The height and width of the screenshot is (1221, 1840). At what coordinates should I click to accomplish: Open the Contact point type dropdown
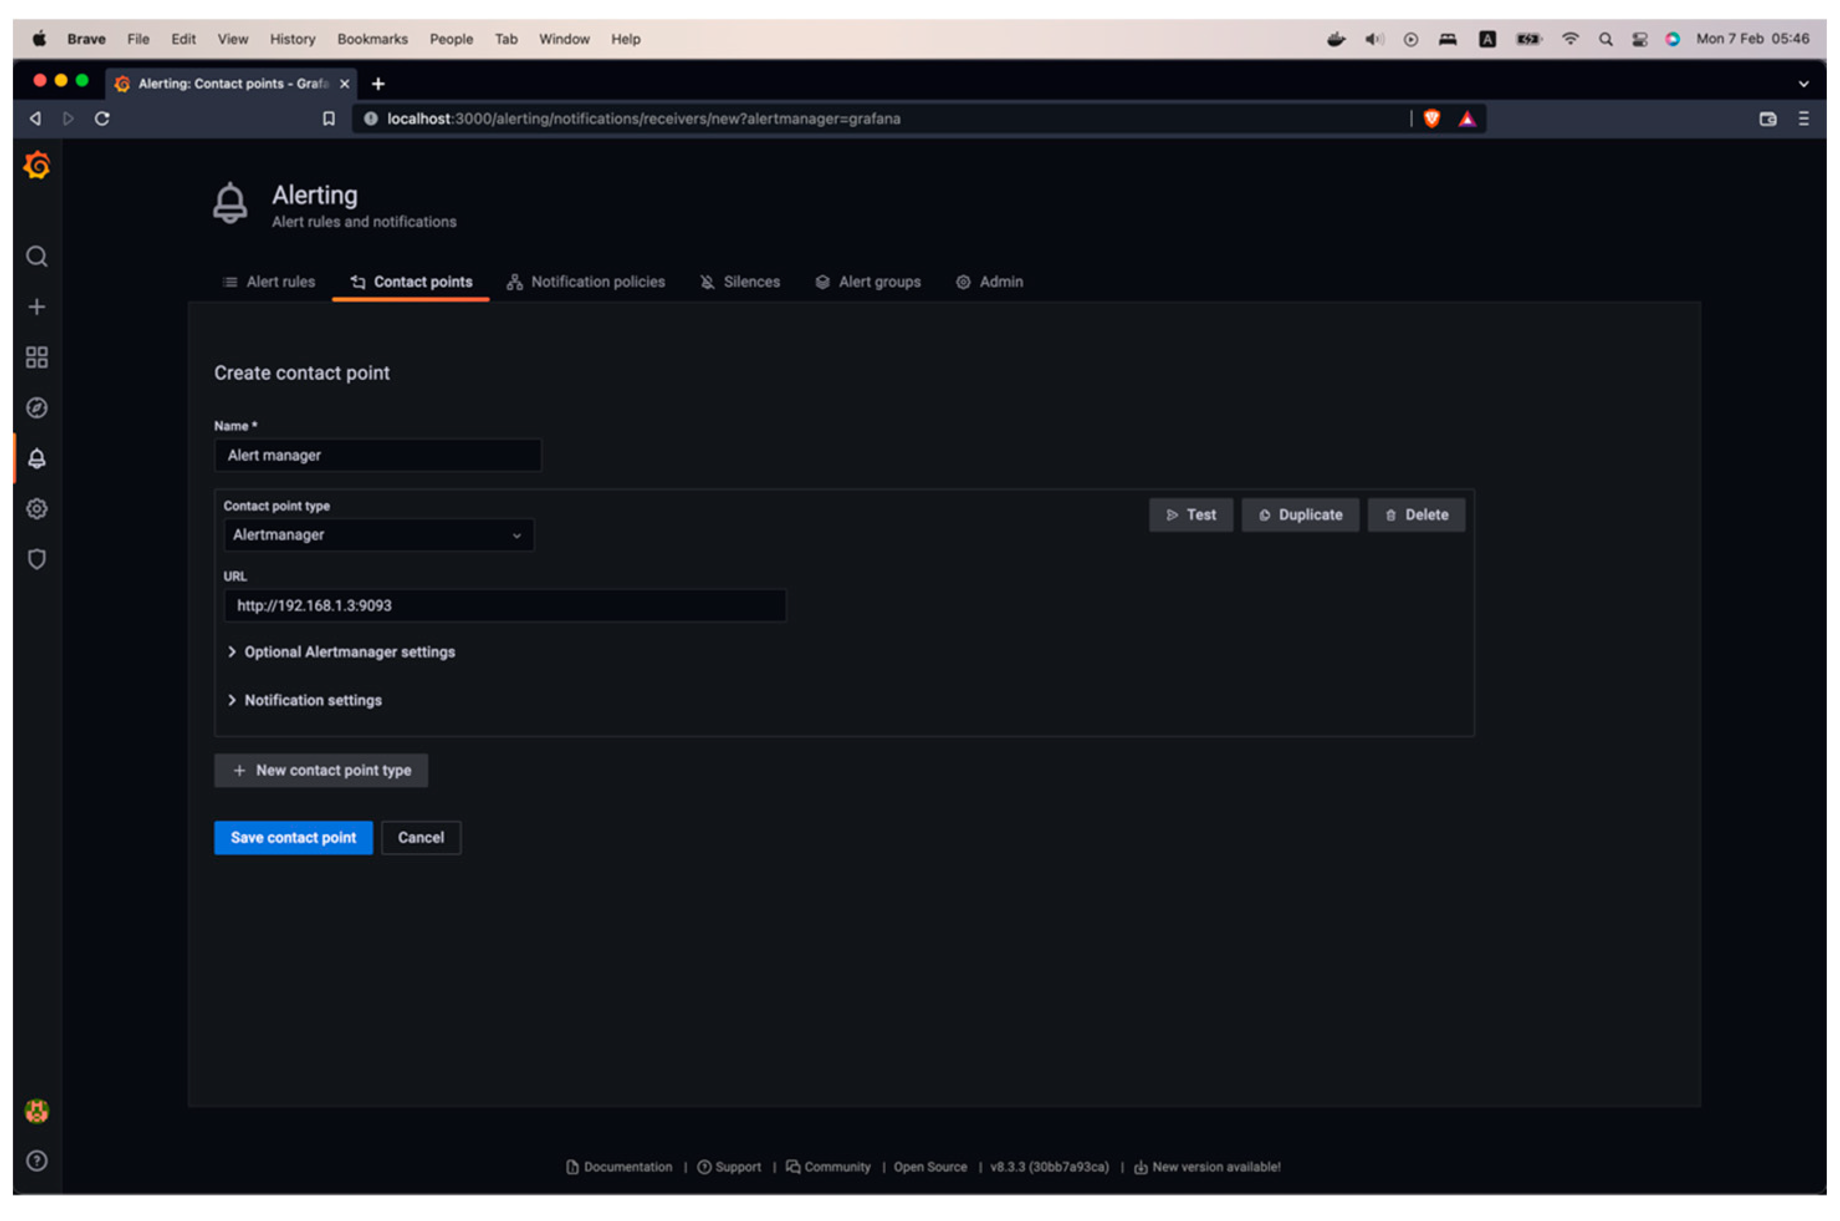[379, 535]
